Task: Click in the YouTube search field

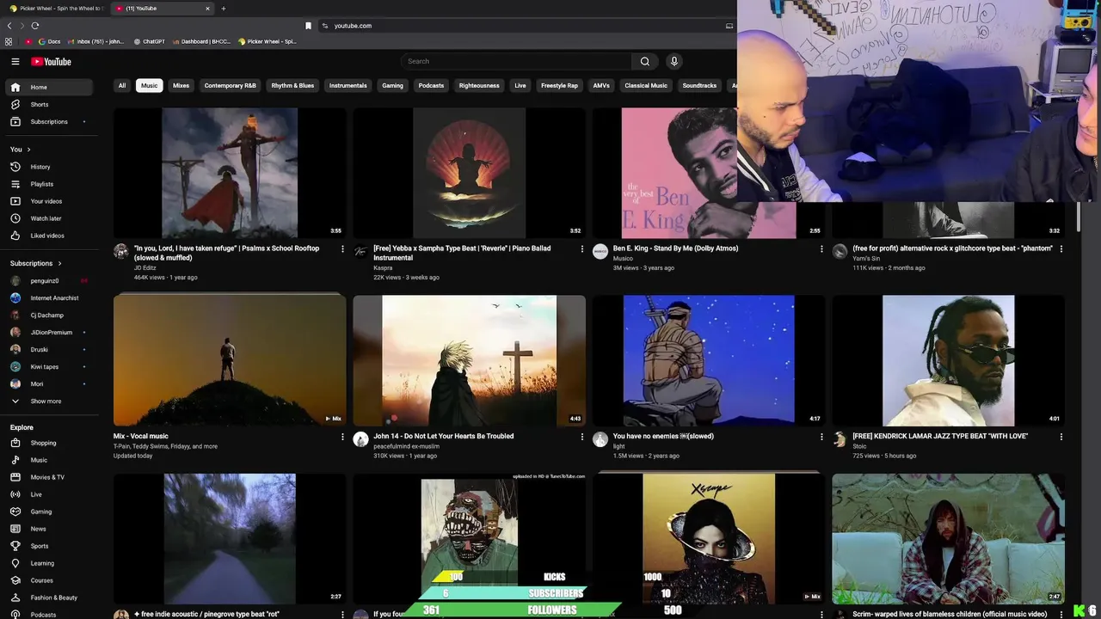Action: coord(516,61)
